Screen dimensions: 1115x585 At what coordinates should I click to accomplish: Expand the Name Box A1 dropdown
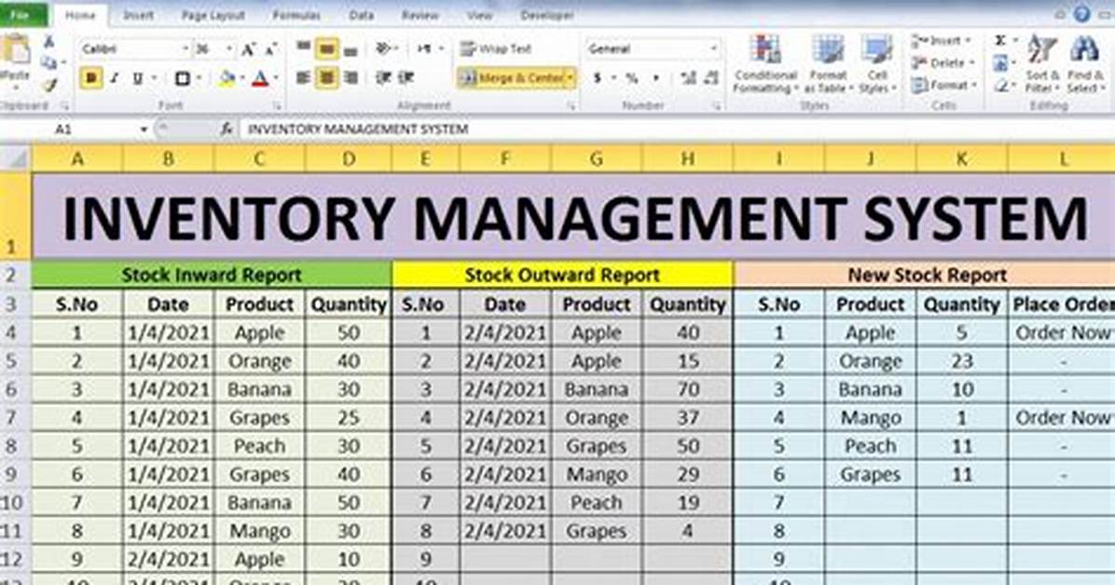[144, 129]
